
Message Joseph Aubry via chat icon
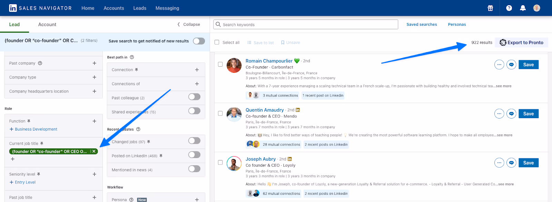coord(511,163)
